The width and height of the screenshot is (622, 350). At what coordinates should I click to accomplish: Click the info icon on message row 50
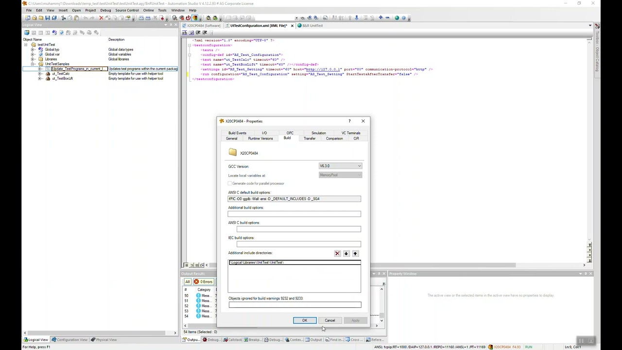click(198, 296)
